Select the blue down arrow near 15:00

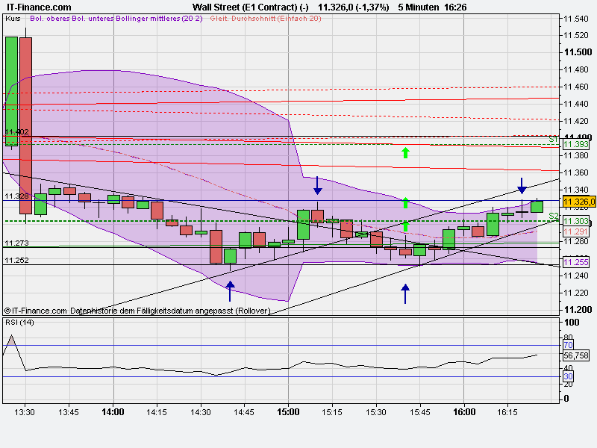pyautogui.click(x=317, y=185)
